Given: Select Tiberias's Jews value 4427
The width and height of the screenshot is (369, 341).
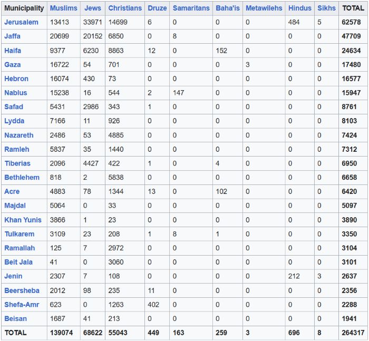Looking at the screenshot, I should point(91,163).
